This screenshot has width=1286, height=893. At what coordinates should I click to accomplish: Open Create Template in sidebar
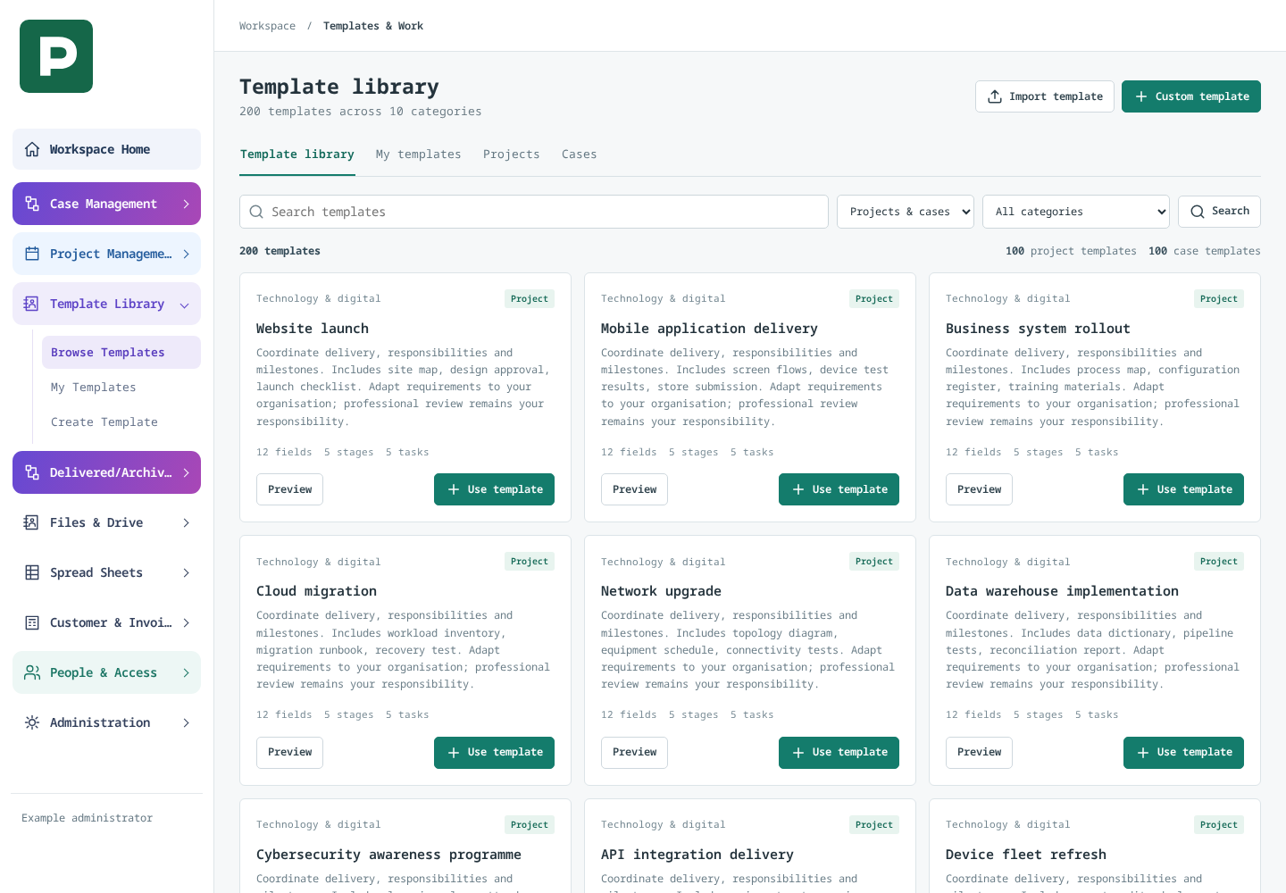tap(121, 422)
